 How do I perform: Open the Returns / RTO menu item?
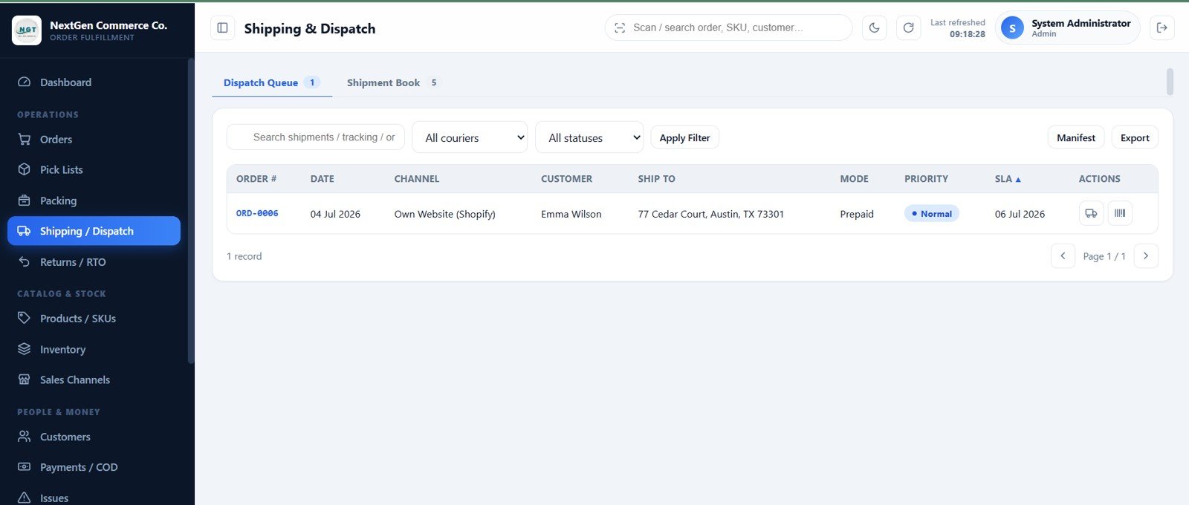coord(94,262)
